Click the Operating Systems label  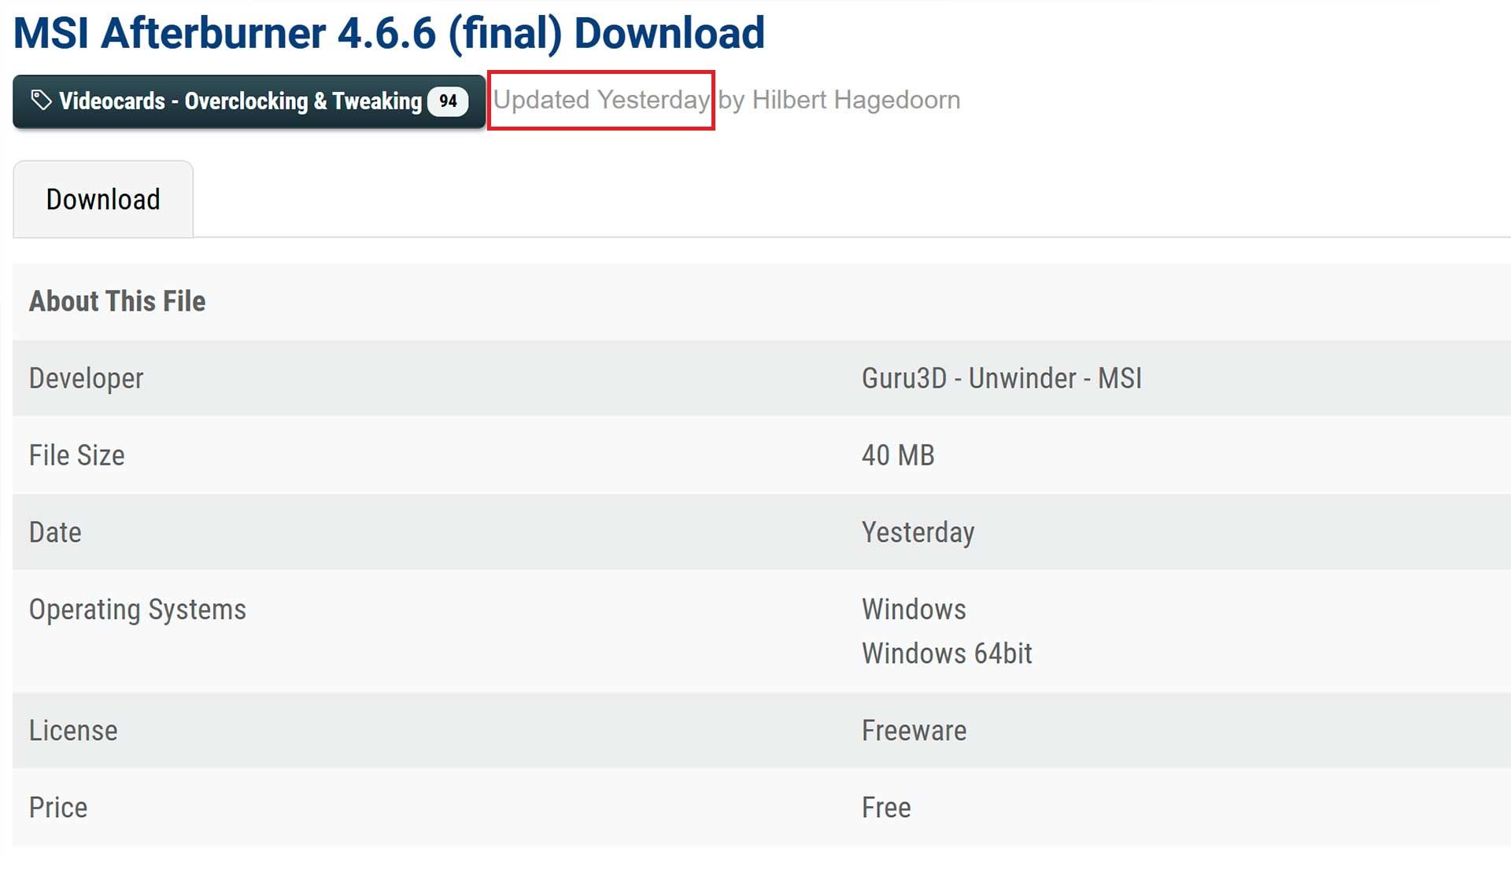(138, 609)
